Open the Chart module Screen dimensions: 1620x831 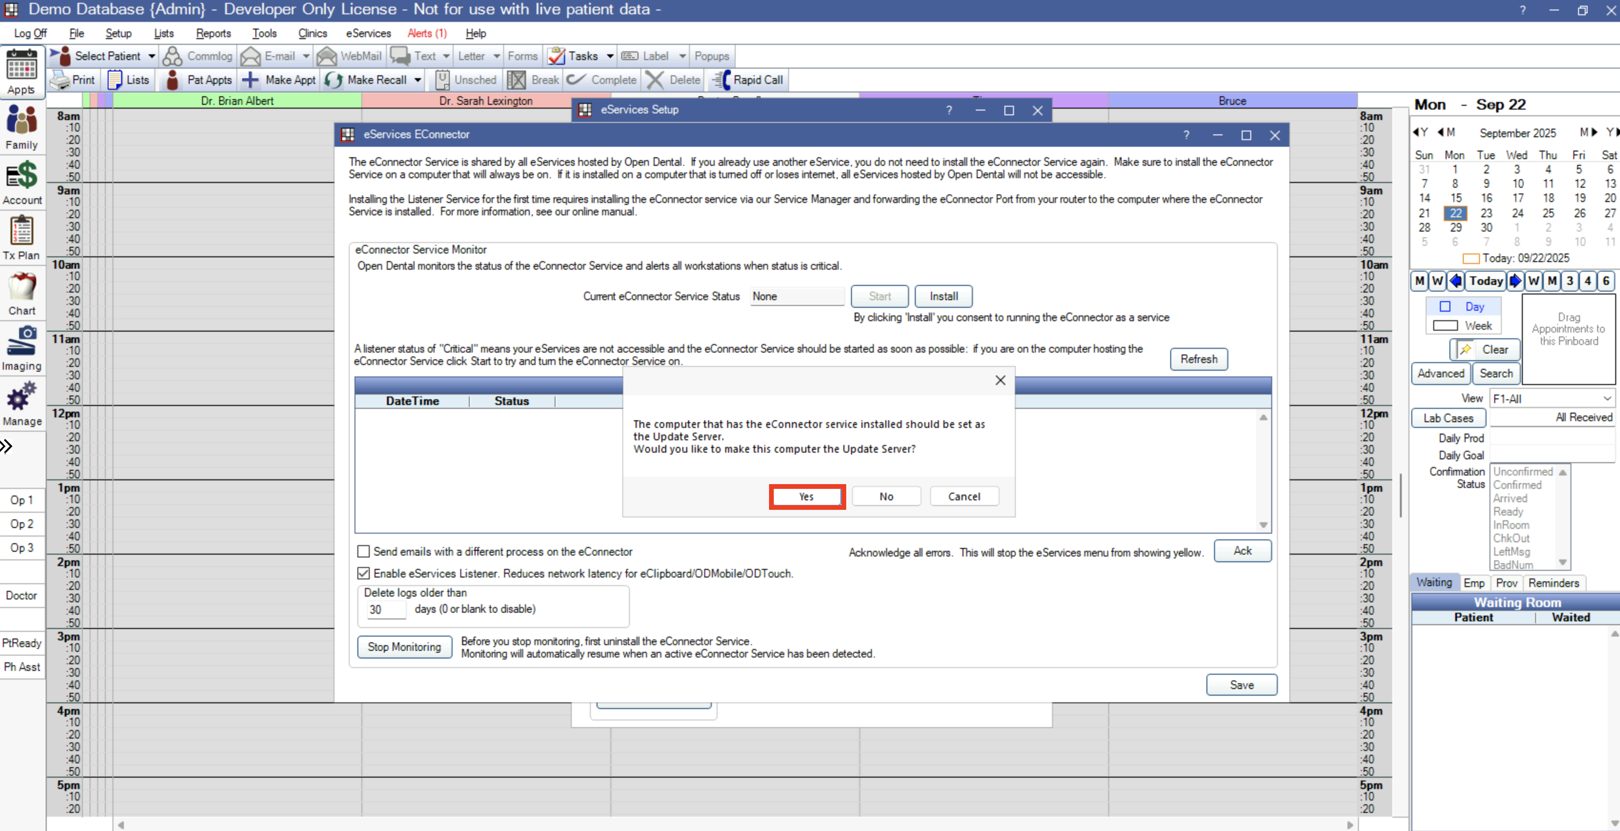(x=22, y=293)
